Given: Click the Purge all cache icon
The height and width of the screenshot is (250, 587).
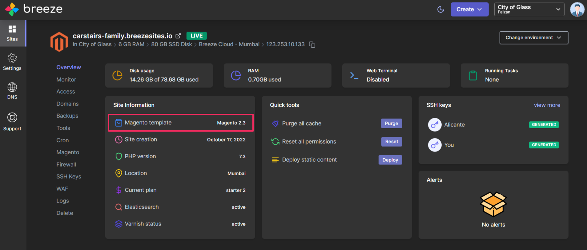Looking at the screenshot, I should (275, 123).
